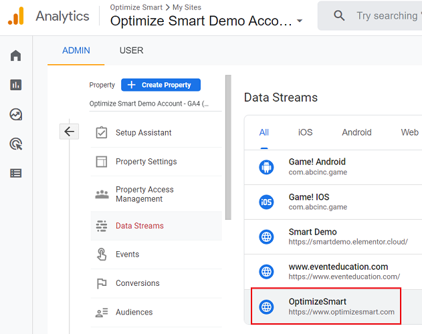Click URL https://www.optimizesmart.com
This screenshot has width=422, height=334.
coord(342,312)
